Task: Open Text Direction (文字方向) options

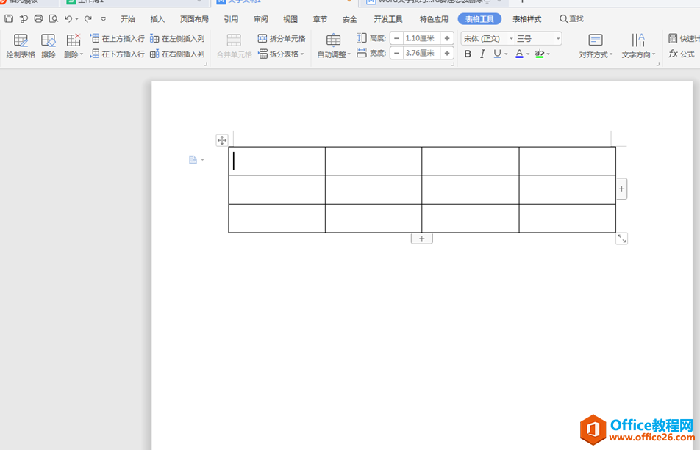Action: [x=638, y=46]
